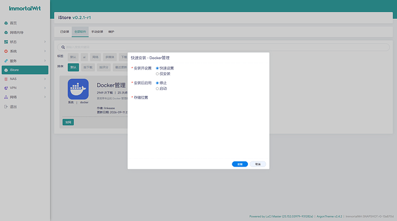This screenshot has height=221, width=397.
Task: Sort by 最近更新
Action: (x=120, y=67)
